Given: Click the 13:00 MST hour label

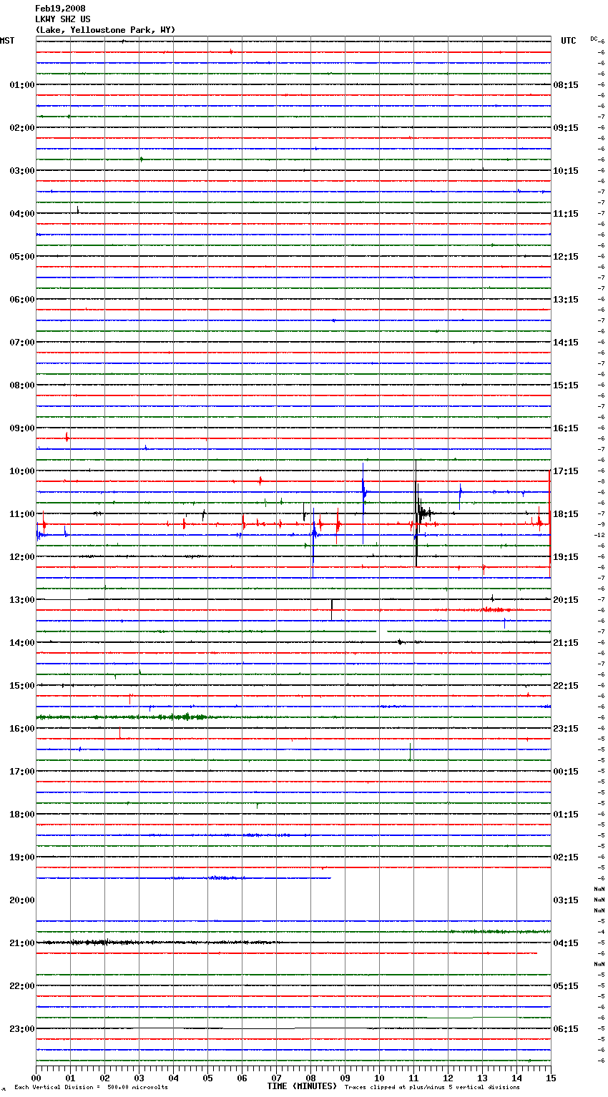Looking at the screenshot, I should coord(22,600).
